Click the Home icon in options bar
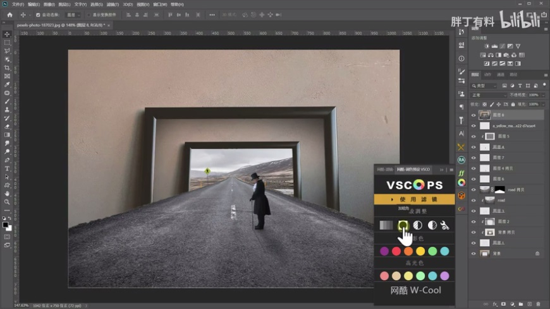The width and height of the screenshot is (550, 309). (x=9, y=15)
